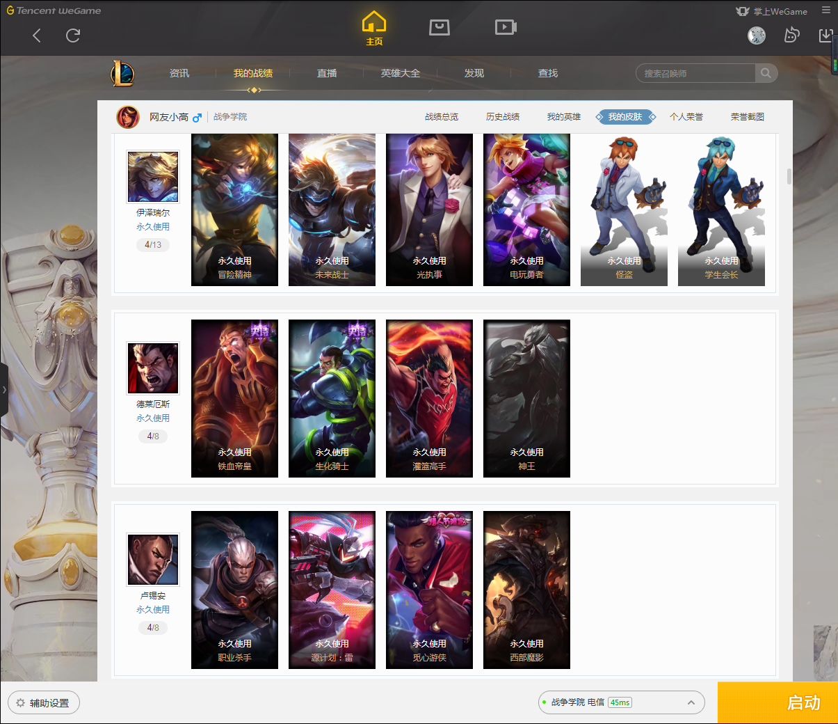Viewport: 838px width, 724px height.
Task: Expand the collapsed left side panel arrow
Action: (4, 390)
